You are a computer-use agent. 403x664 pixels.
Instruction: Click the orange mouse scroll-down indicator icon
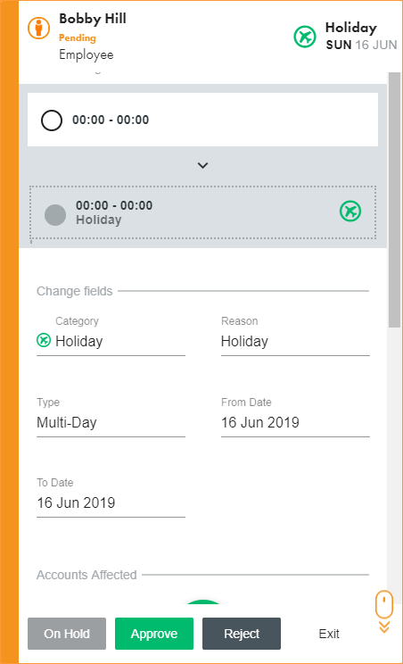[x=384, y=611]
